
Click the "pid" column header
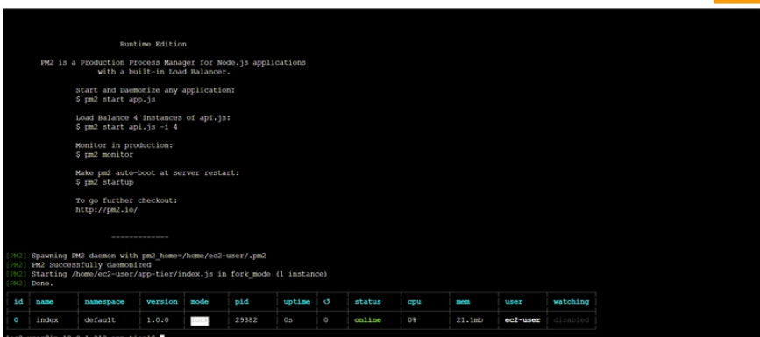pos(241,302)
